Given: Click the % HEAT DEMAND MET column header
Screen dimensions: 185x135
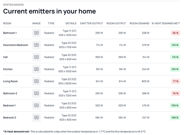Looking at the screenshot, I should [166, 23].
